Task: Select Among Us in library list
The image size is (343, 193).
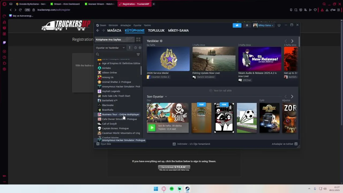Action: click(108, 77)
